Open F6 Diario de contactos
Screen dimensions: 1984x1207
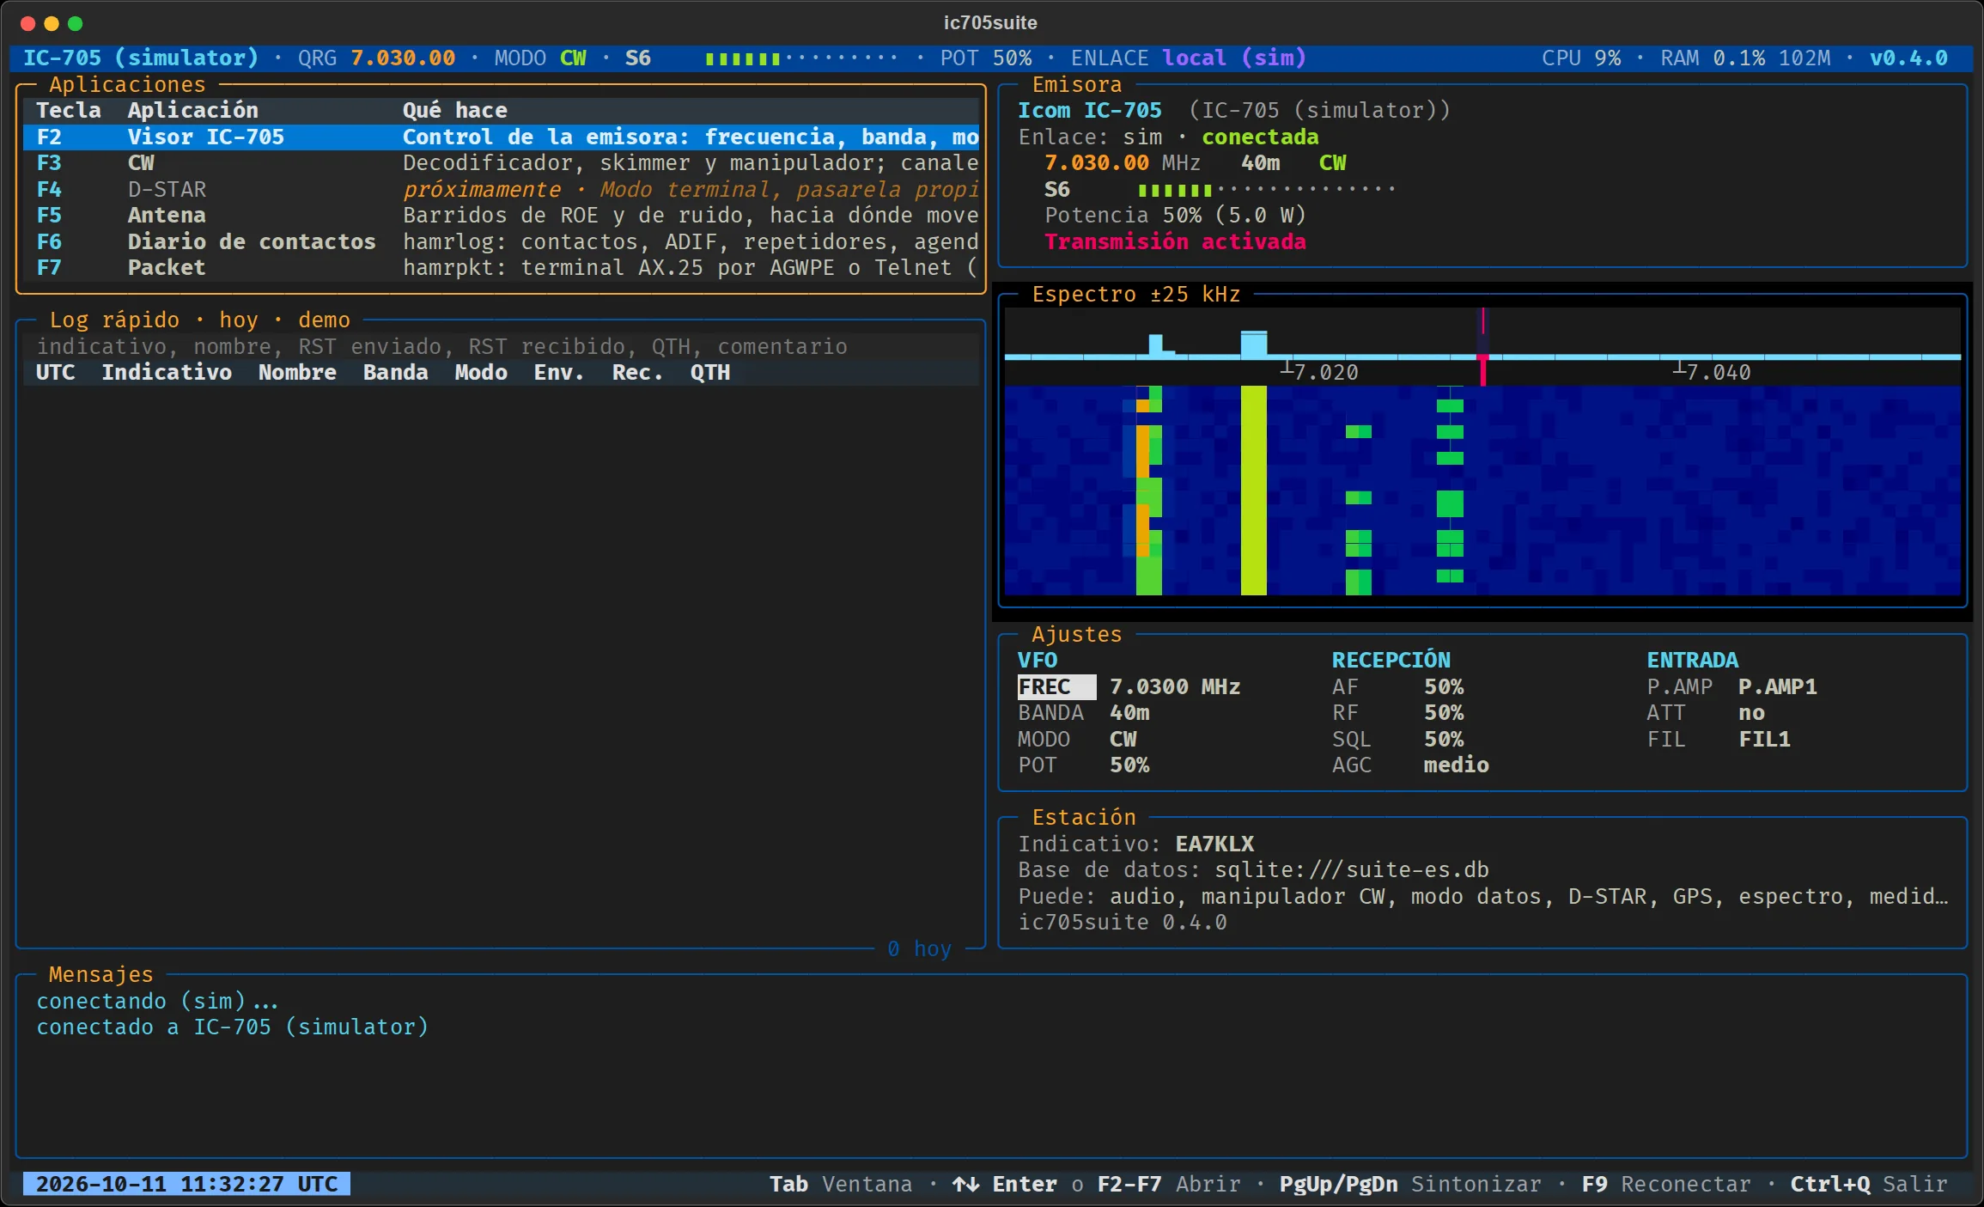tap(502, 241)
